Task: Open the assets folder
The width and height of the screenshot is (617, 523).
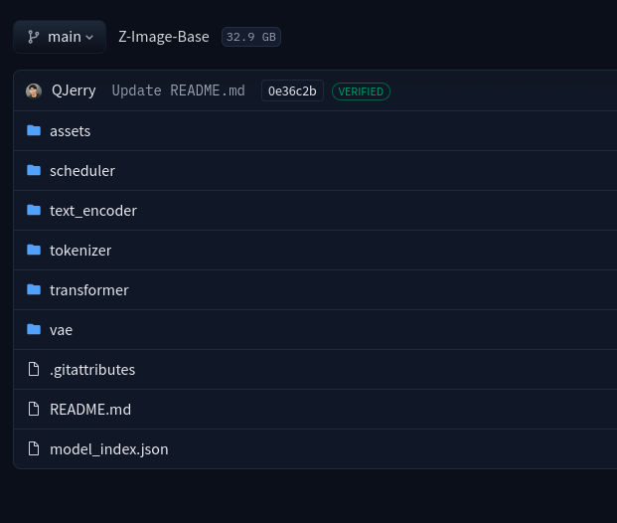Action: [70, 131]
